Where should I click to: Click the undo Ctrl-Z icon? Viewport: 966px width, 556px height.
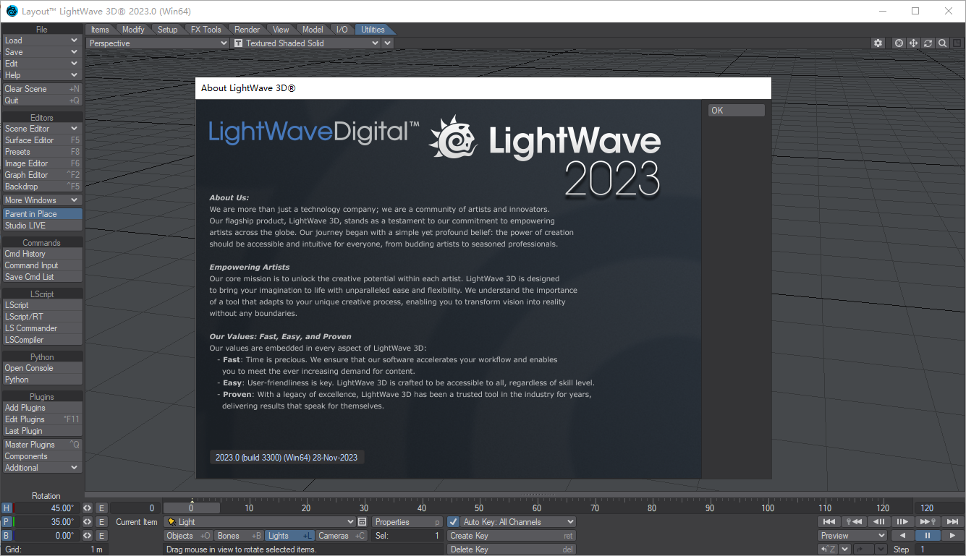coord(829,549)
